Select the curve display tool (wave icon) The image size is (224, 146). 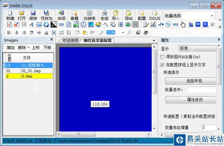click(106, 25)
